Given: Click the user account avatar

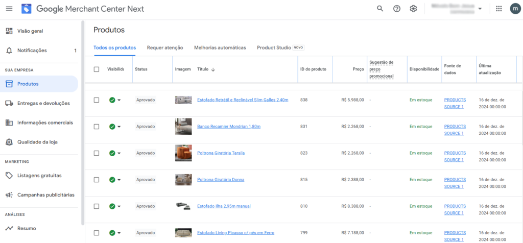Looking at the screenshot, I should [x=515, y=9].
